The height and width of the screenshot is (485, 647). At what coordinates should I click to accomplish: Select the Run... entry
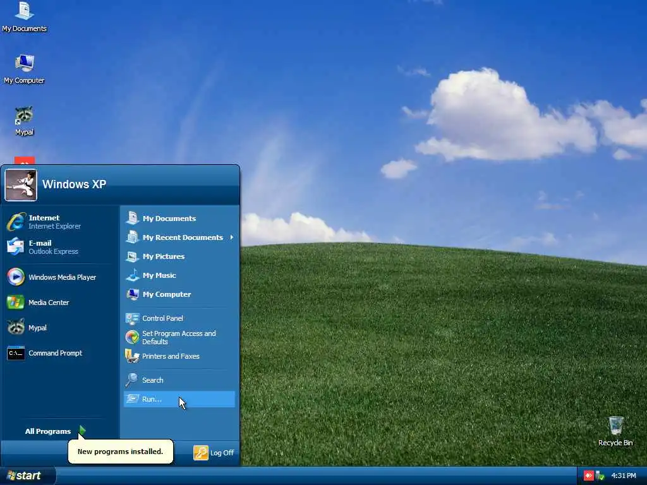[x=179, y=399]
